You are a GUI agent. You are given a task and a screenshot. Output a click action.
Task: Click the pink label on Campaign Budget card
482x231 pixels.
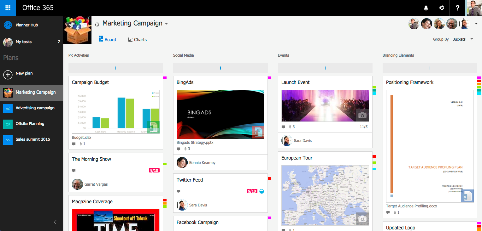[x=165, y=78]
